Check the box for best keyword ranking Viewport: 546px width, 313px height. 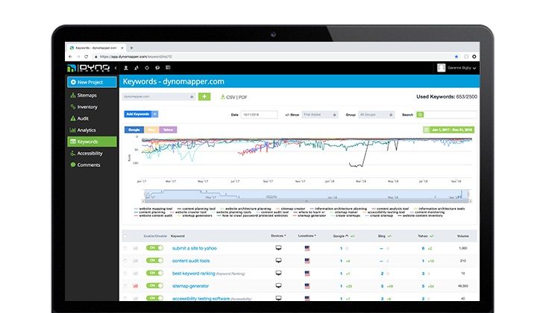[125, 274]
